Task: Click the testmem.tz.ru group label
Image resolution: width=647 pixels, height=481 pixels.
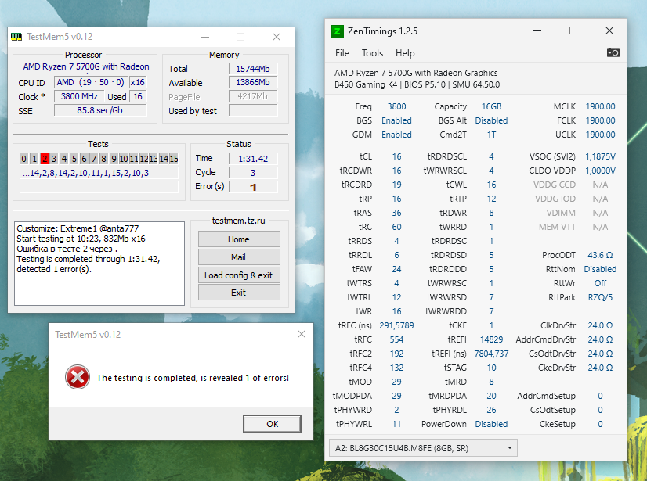Action: tap(238, 221)
